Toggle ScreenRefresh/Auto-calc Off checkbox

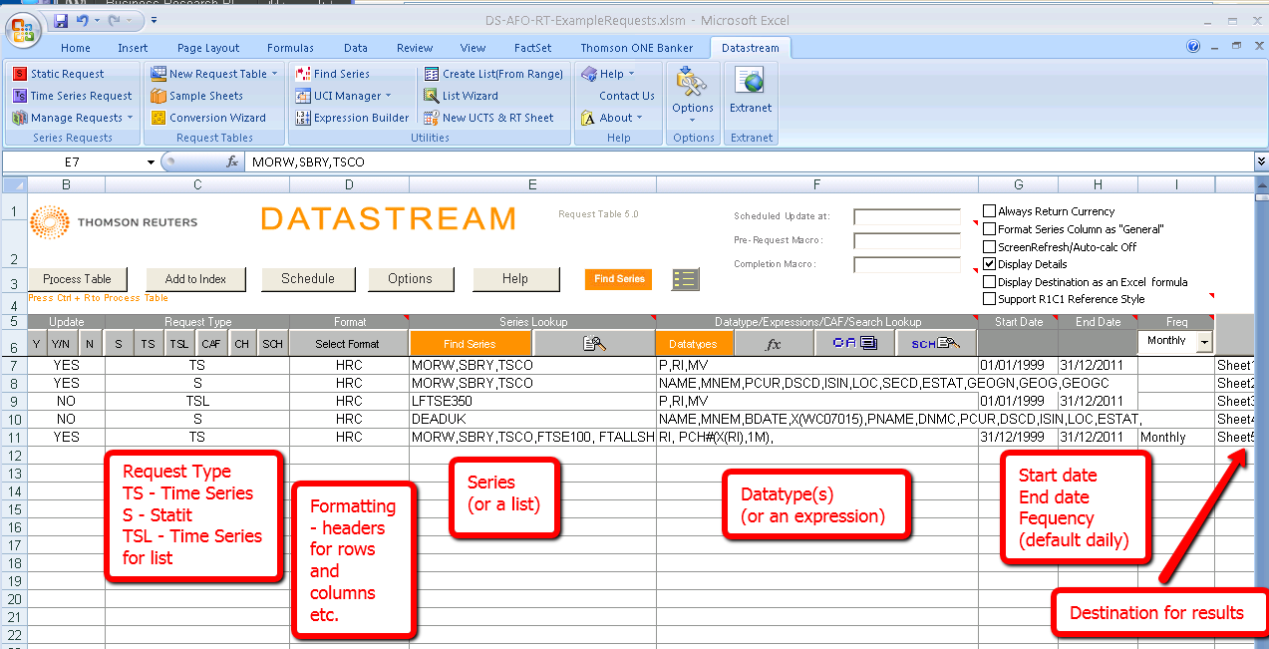point(990,247)
